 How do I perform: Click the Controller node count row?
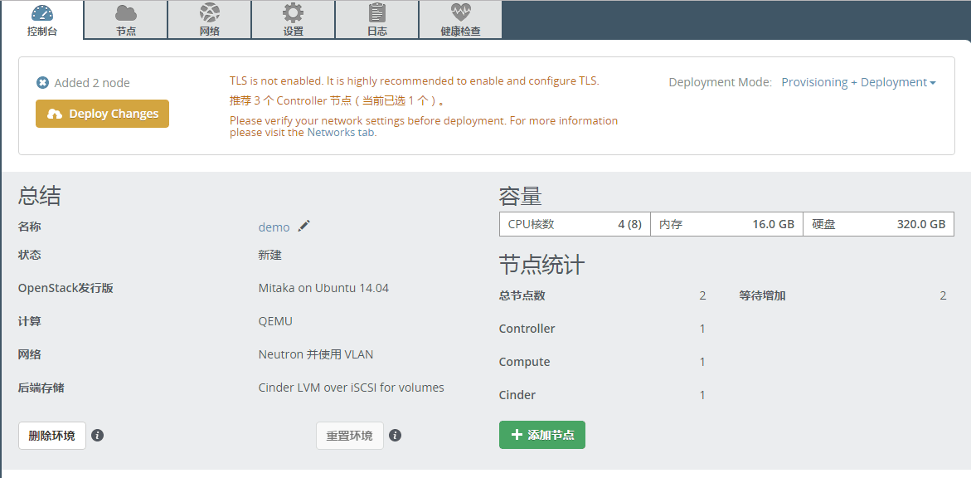603,329
